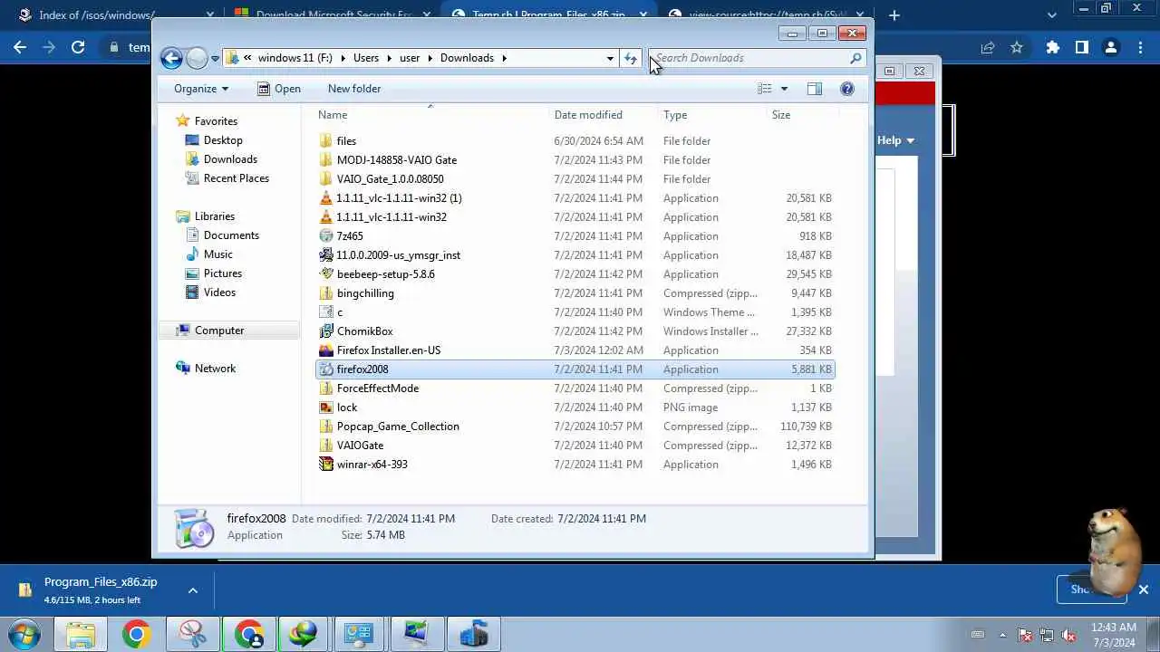Viewport: 1160px width, 652px height.
Task: Open recent locations dropdown beside Forward button
Action: pos(215,58)
